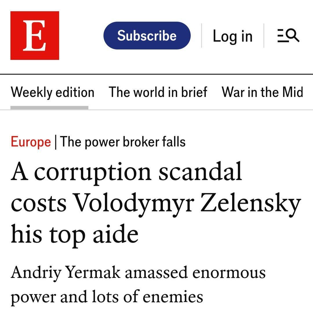313x324 pixels.
Task: Click the Subscribe pill button
Action: 147,35
